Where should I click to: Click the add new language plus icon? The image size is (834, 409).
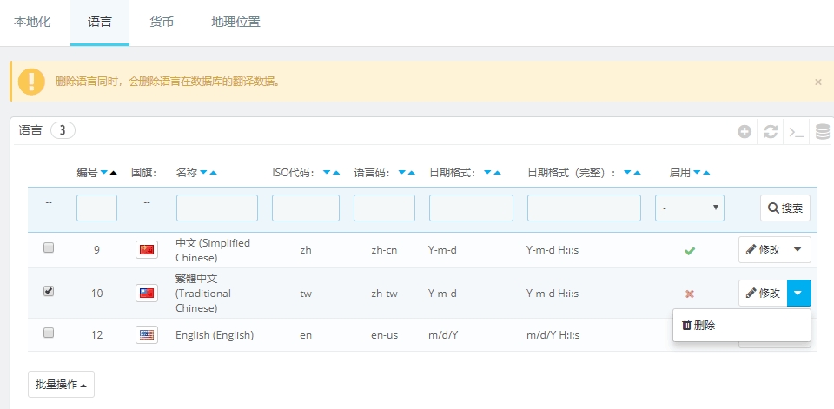pyautogui.click(x=745, y=132)
